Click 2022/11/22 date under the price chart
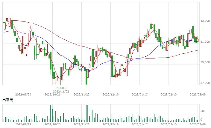The image size is (211, 128). tap(81, 95)
